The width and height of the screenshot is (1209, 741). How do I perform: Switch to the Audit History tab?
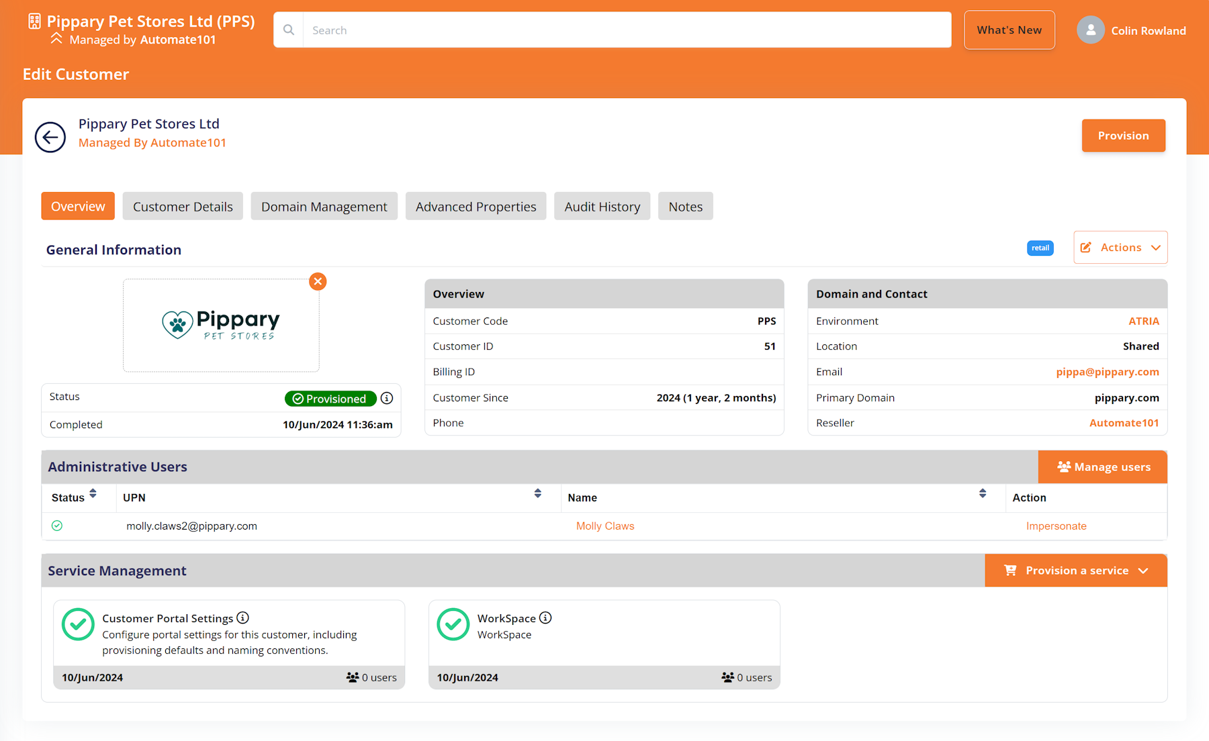pyautogui.click(x=602, y=206)
